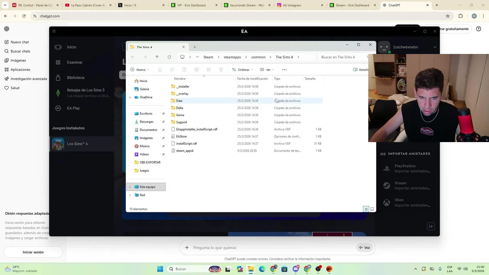Image resolution: width=489 pixels, height=275 pixels.
Task: Expand the 1zxchw6xnebn profile dropdown
Action: coord(435,47)
